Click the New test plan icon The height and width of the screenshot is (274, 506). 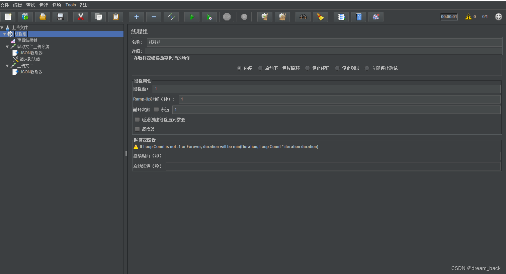8,17
